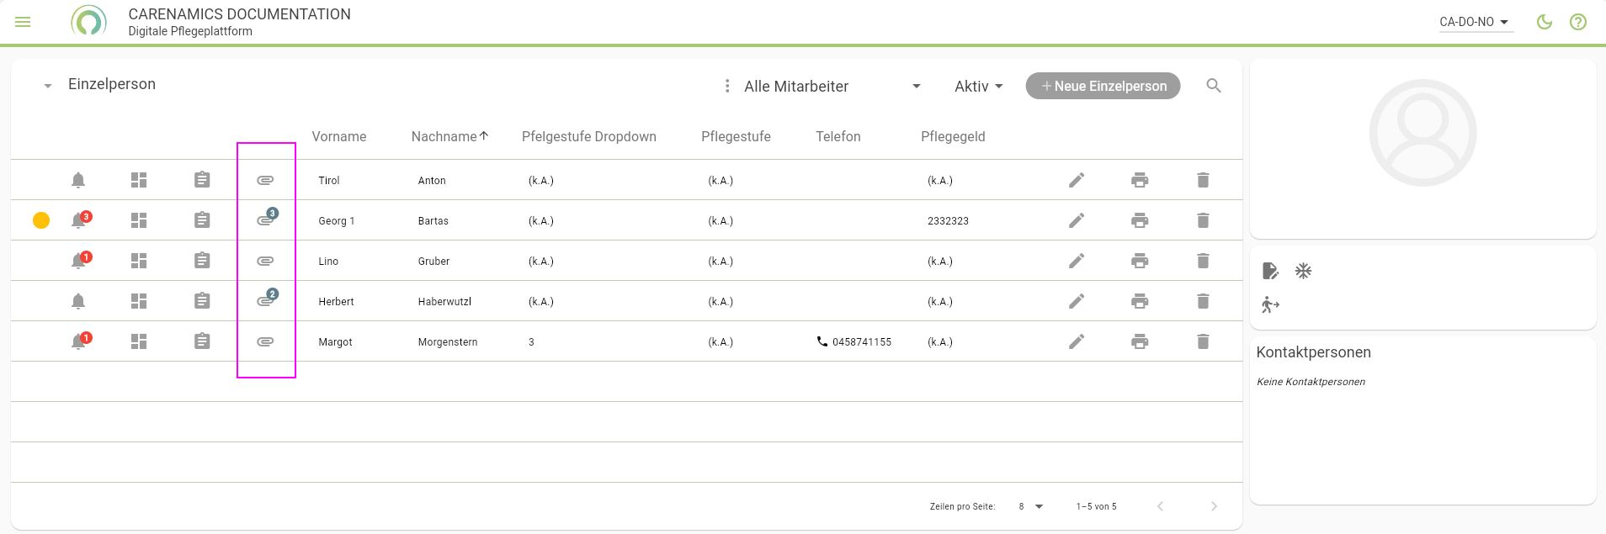Open the Aktiv status filter dropdown
1606x534 pixels.
978,86
